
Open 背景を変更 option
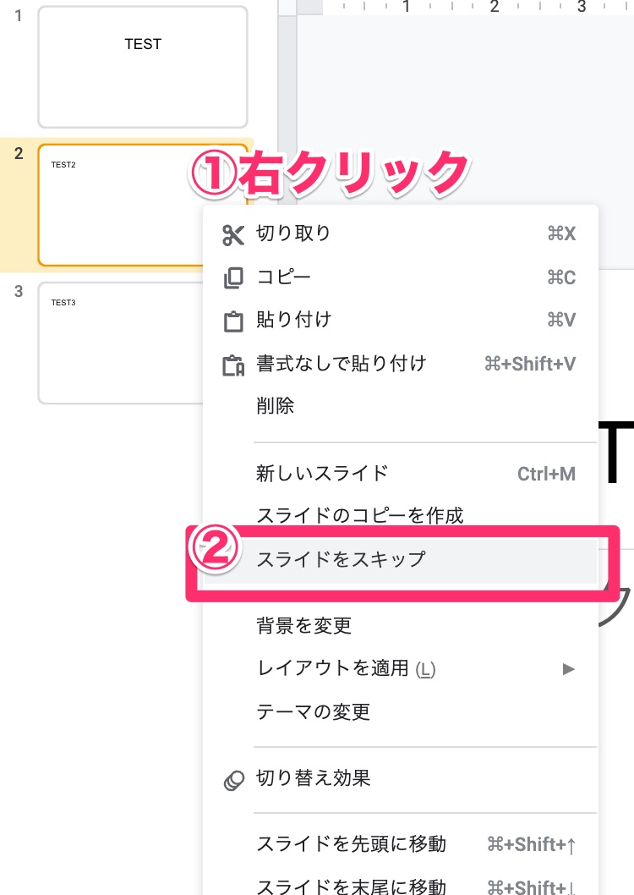coord(304,626)
